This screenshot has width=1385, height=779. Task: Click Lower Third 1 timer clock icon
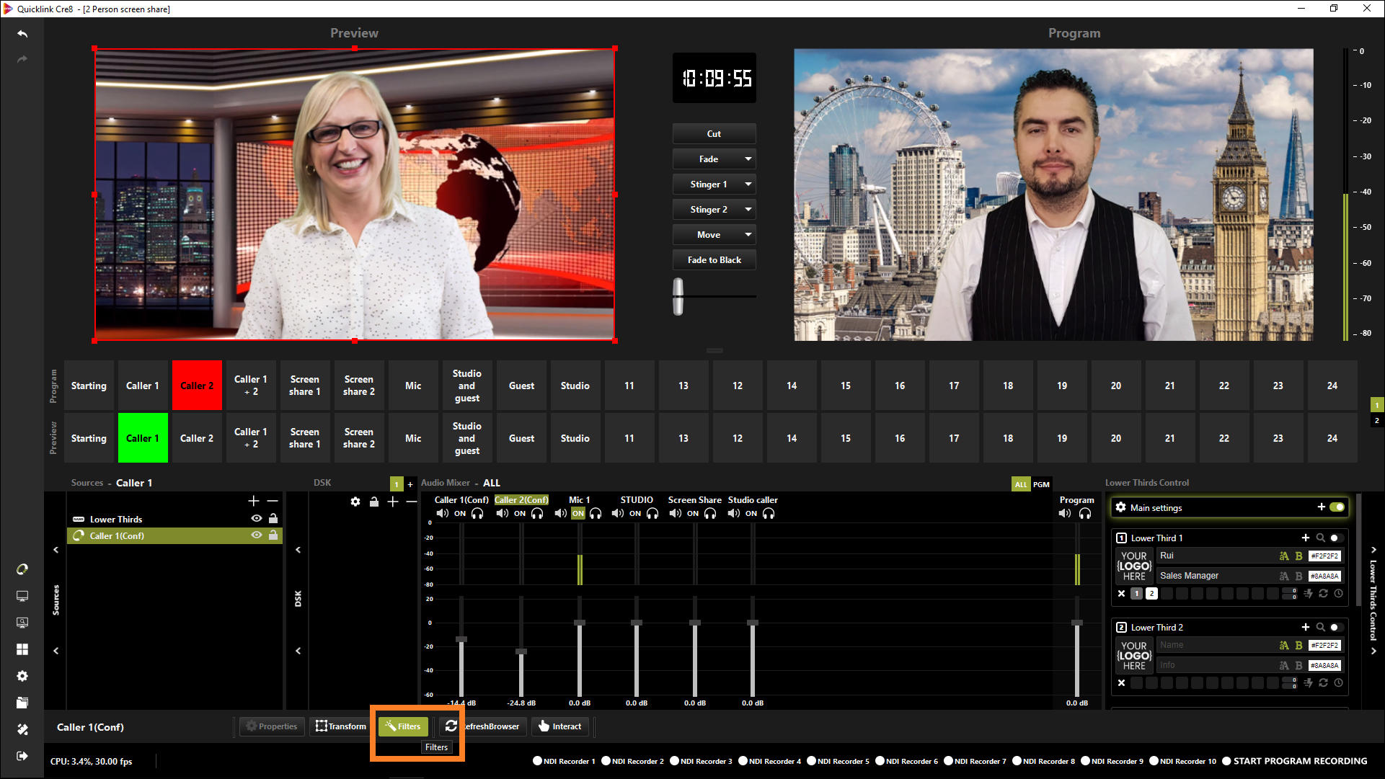pyautogui.click(x=1338, y=594)
